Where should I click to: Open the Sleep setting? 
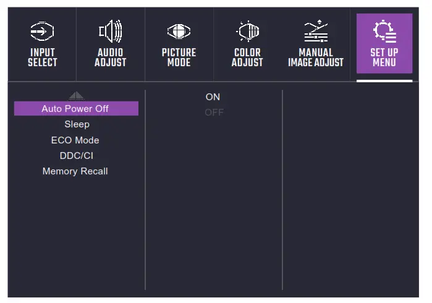point(77,124)
